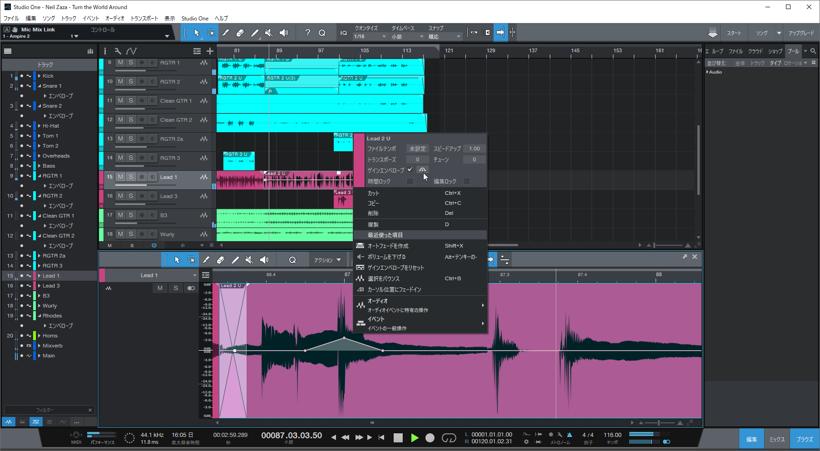Screen dimensions: 820x451
Task: Toggle the transport Loop button
Action: tap(449, 438)
